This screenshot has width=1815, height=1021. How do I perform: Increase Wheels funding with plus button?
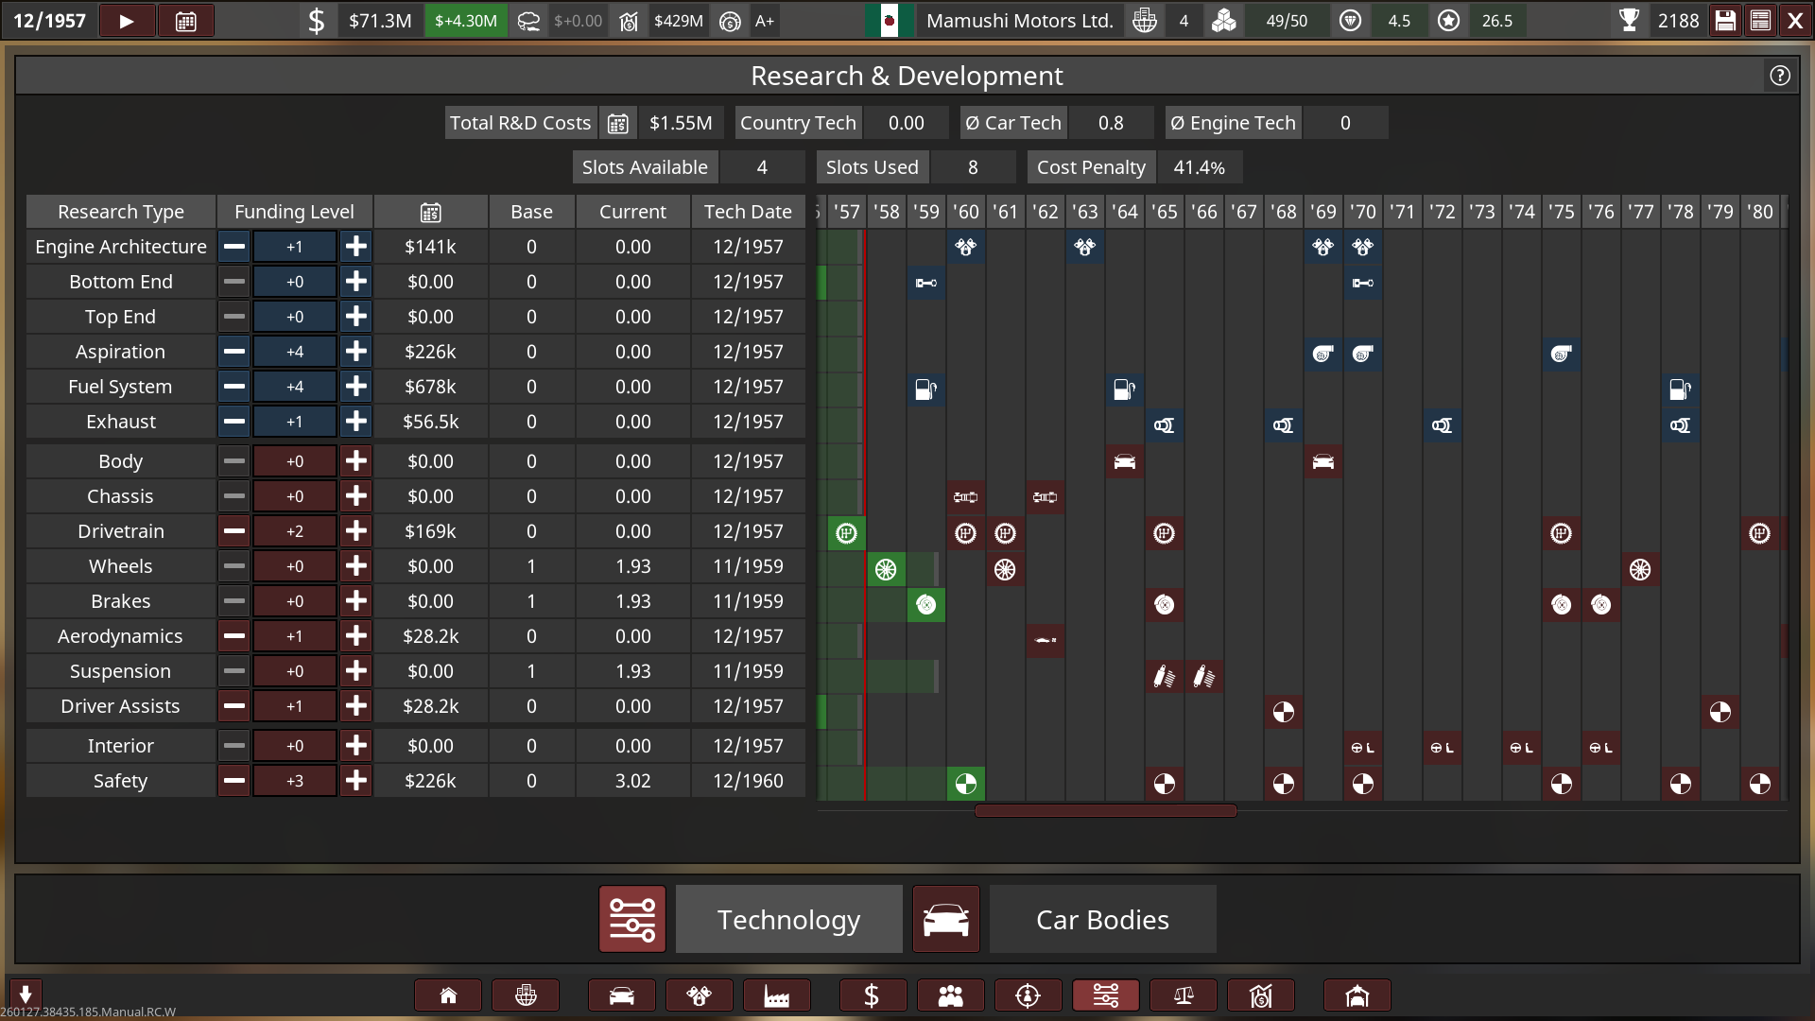[x=356, y=566]
